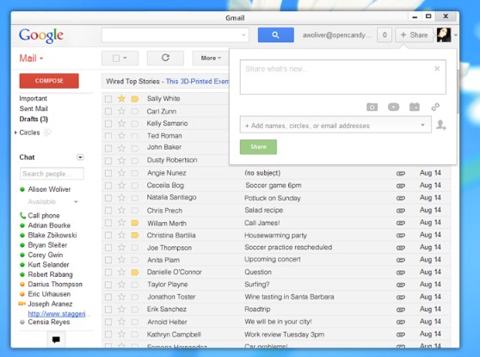Open the search options arrow in search box
The width and height of the screenshot is (480, 357).
[243, 35]
